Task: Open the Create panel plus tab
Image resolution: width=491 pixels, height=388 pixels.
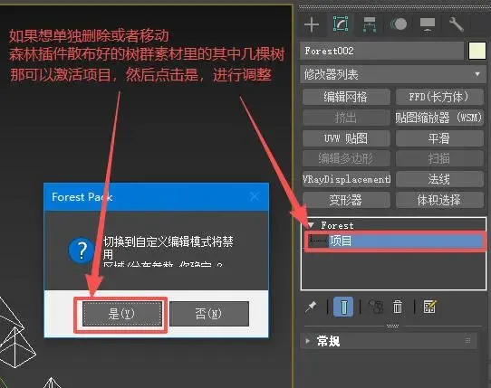Action: point(312,24)
